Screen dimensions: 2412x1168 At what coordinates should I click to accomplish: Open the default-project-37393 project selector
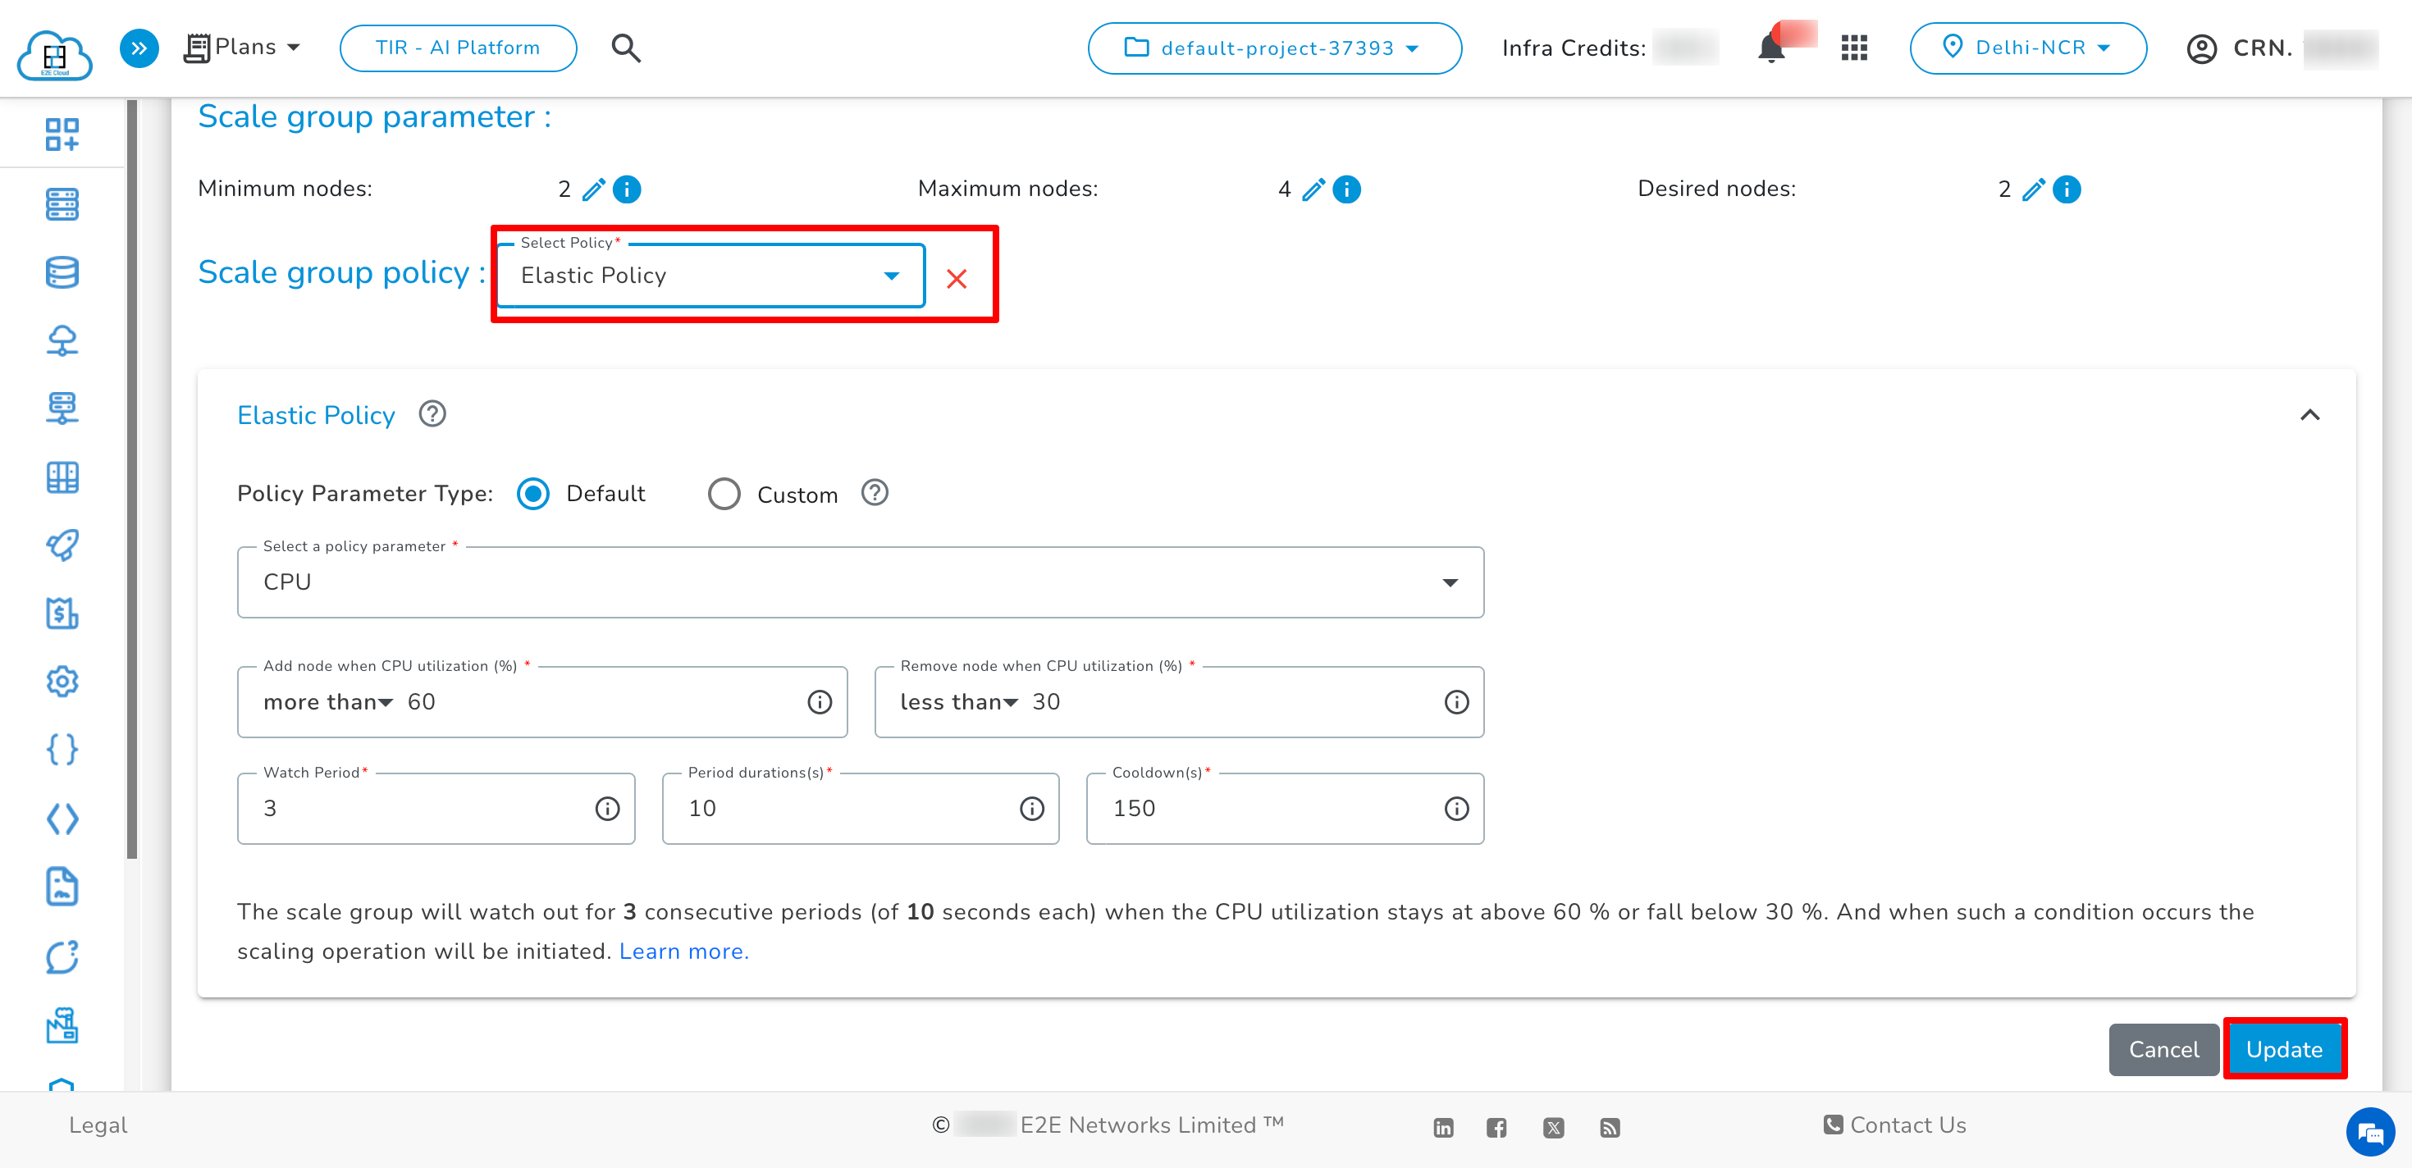click(1273, 48)
